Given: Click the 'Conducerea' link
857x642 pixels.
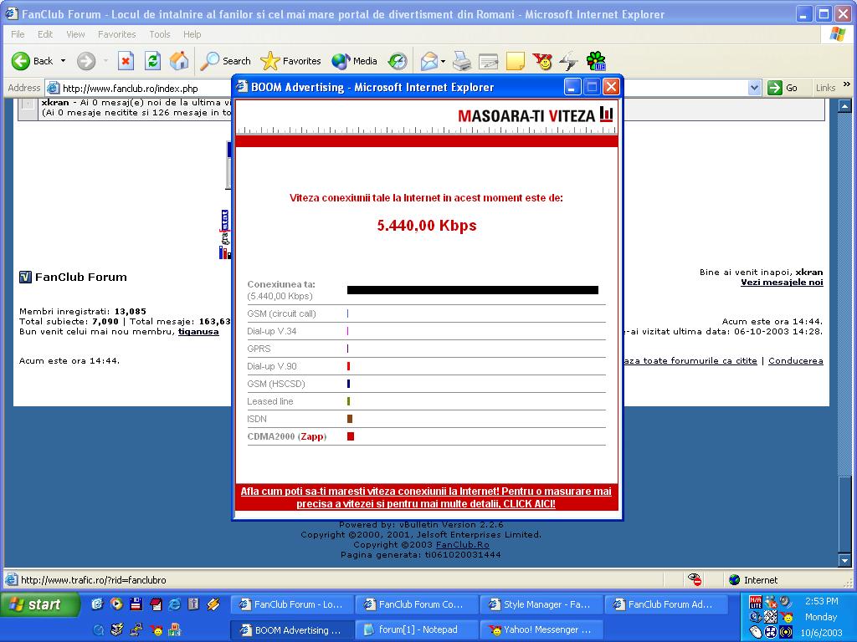Looking at the screenshot, I should (795, 361).
